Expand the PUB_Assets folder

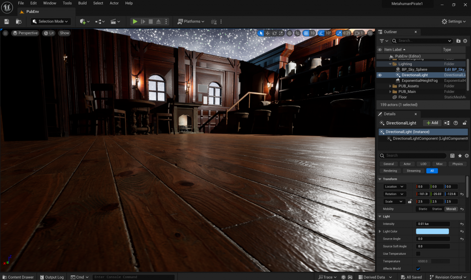390,86
